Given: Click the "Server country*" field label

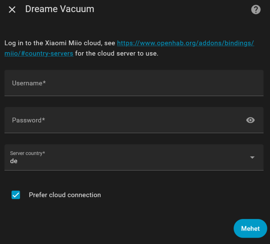Looking at the screenshot, I should pos(27,153).
